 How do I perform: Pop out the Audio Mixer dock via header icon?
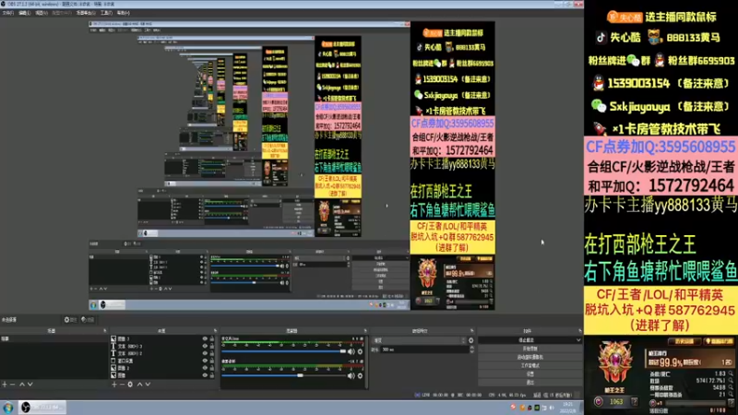364,331
